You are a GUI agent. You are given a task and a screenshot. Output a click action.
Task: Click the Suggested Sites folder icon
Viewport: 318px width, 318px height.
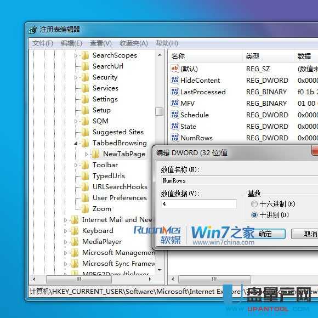(x=85, y=132)
